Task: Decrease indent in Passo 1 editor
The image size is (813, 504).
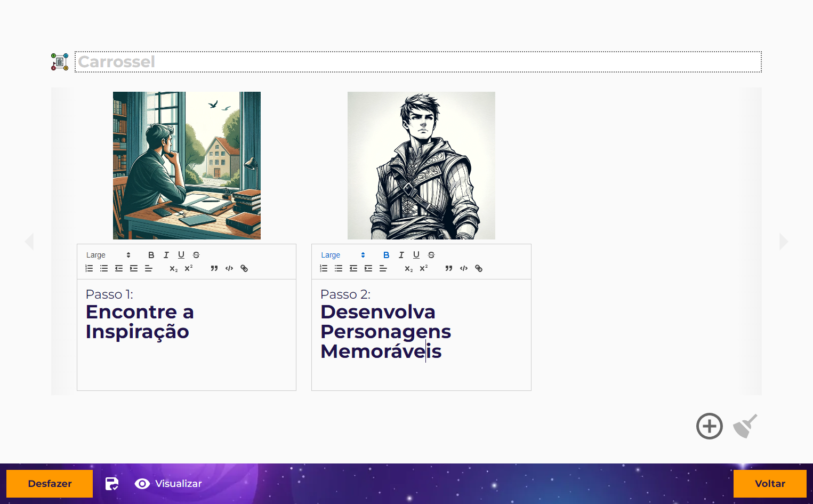Action: [119, 268]
